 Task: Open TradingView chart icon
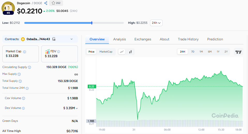pyautogui.click(x=238, y=52)
